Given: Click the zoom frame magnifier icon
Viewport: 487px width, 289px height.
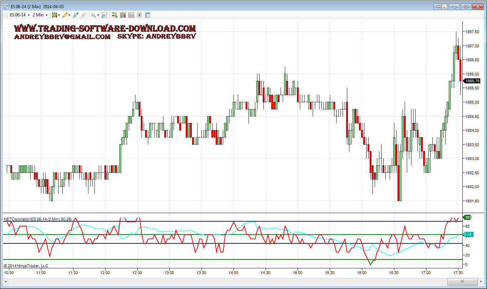Looking at the screenshot, I should pyautogui.click(x=104, y=15).
